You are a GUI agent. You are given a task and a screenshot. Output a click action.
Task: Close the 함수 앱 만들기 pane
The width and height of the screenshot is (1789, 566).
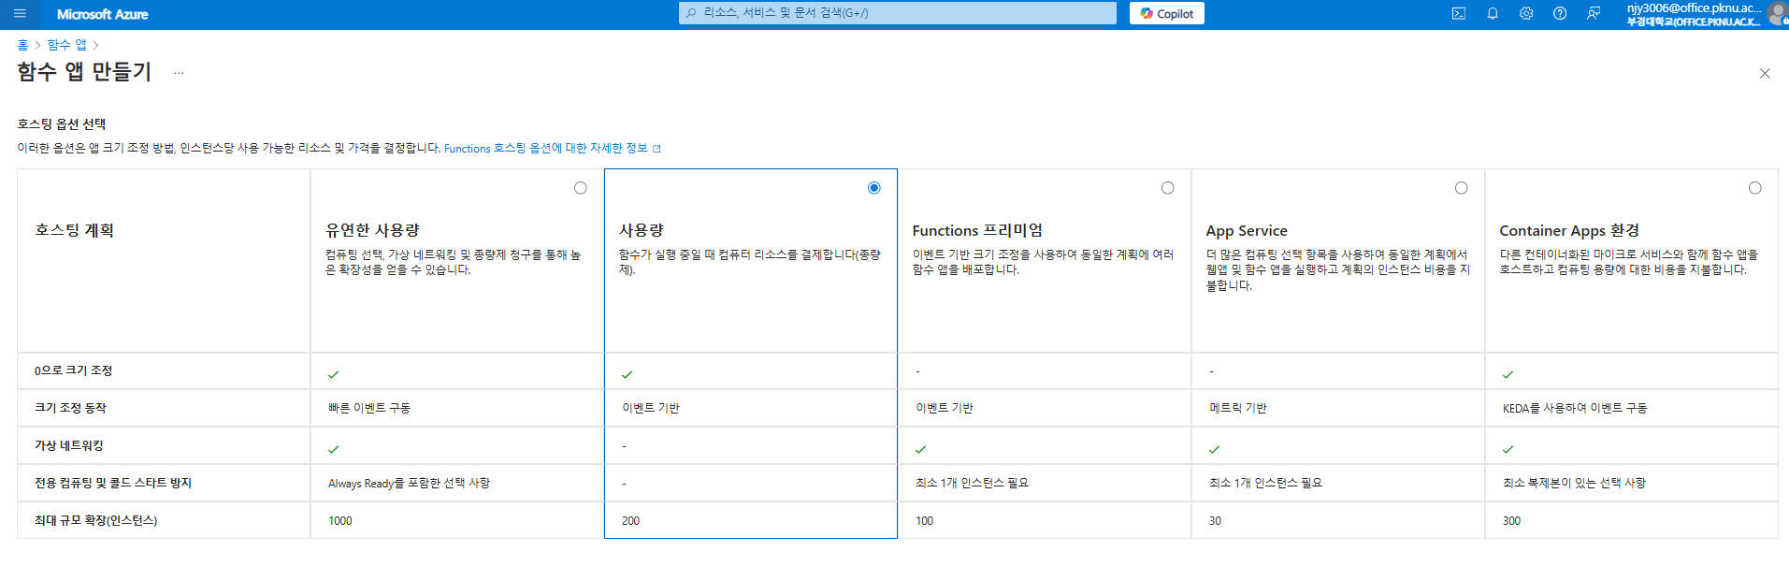click(1765, 73)
